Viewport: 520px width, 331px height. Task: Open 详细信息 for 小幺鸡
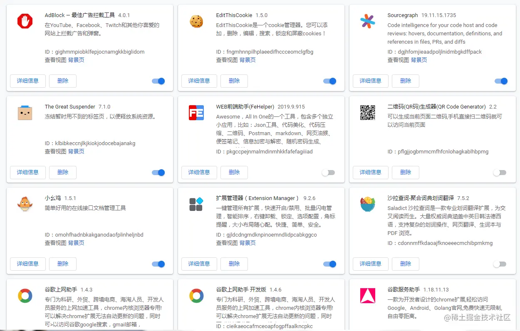click(28, 264)
